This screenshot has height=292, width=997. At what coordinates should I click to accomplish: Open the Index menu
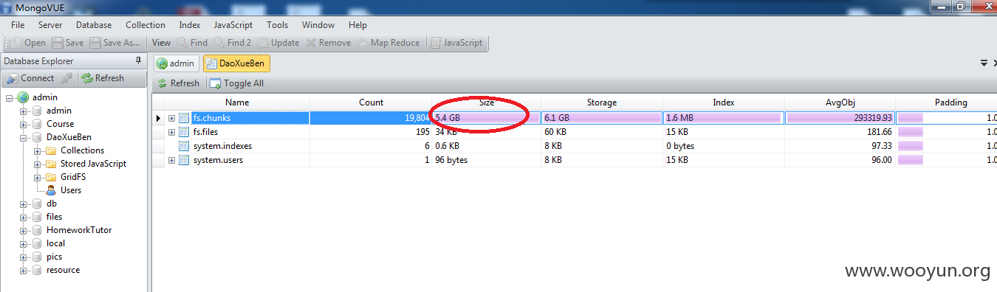pos(190,25)
